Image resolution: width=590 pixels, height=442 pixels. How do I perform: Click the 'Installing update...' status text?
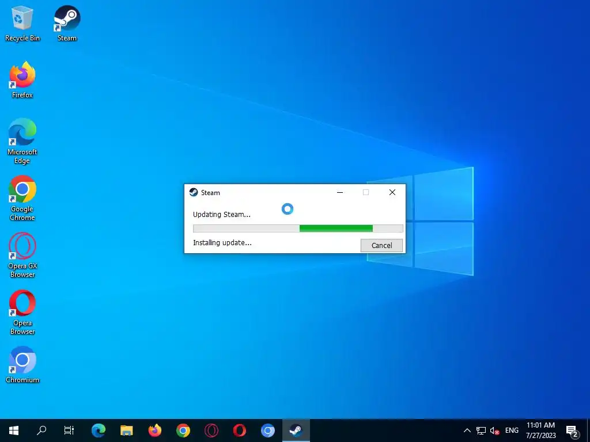click(222, 243)
